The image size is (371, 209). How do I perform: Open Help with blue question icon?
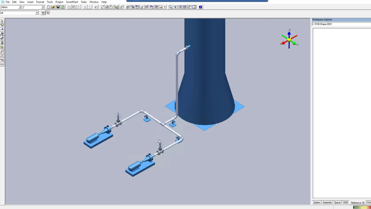click(x=200, y=7)
